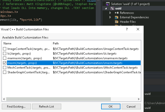Tick the MeshContentTask checkbox
The image size is (165, 112).
pyautogui.click(x=5, y=67)
